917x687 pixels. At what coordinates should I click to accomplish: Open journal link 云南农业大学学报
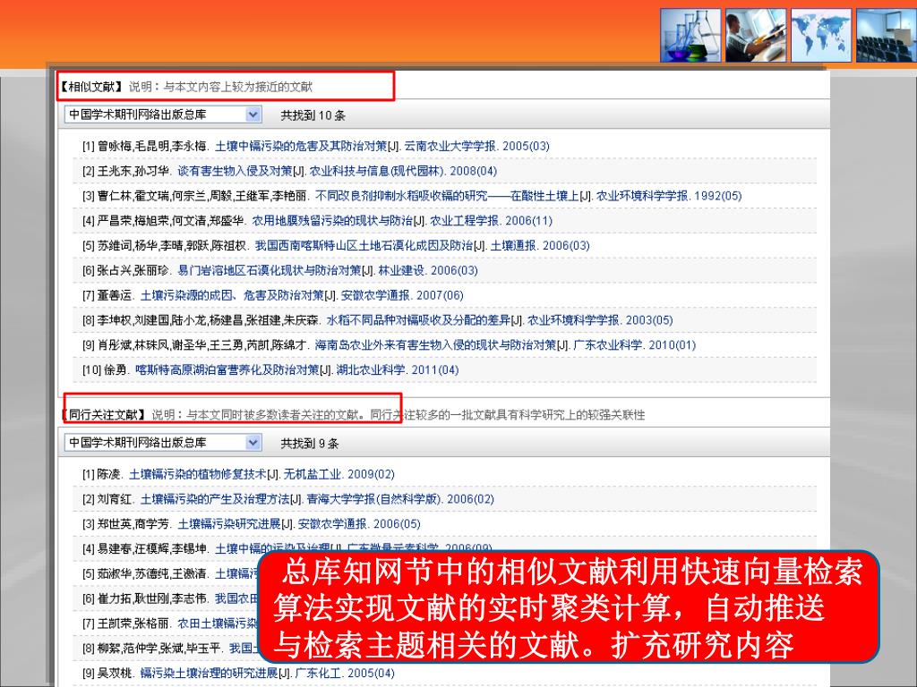click(x=450, y=146)
